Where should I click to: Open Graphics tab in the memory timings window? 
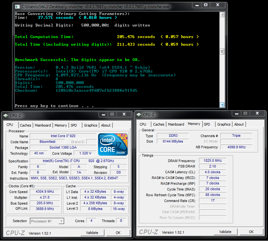[224, 124]
